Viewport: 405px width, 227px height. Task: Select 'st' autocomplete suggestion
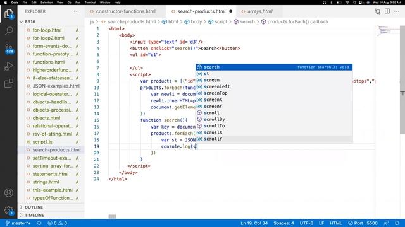[x=274, y=74]
